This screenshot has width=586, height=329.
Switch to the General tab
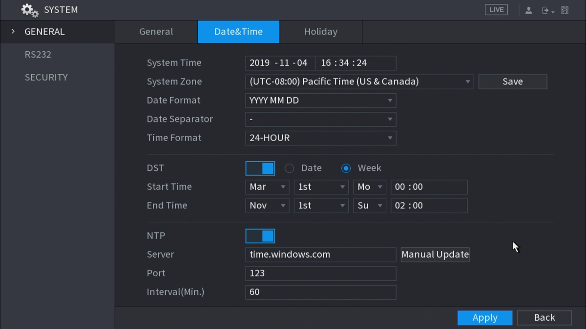156,32
